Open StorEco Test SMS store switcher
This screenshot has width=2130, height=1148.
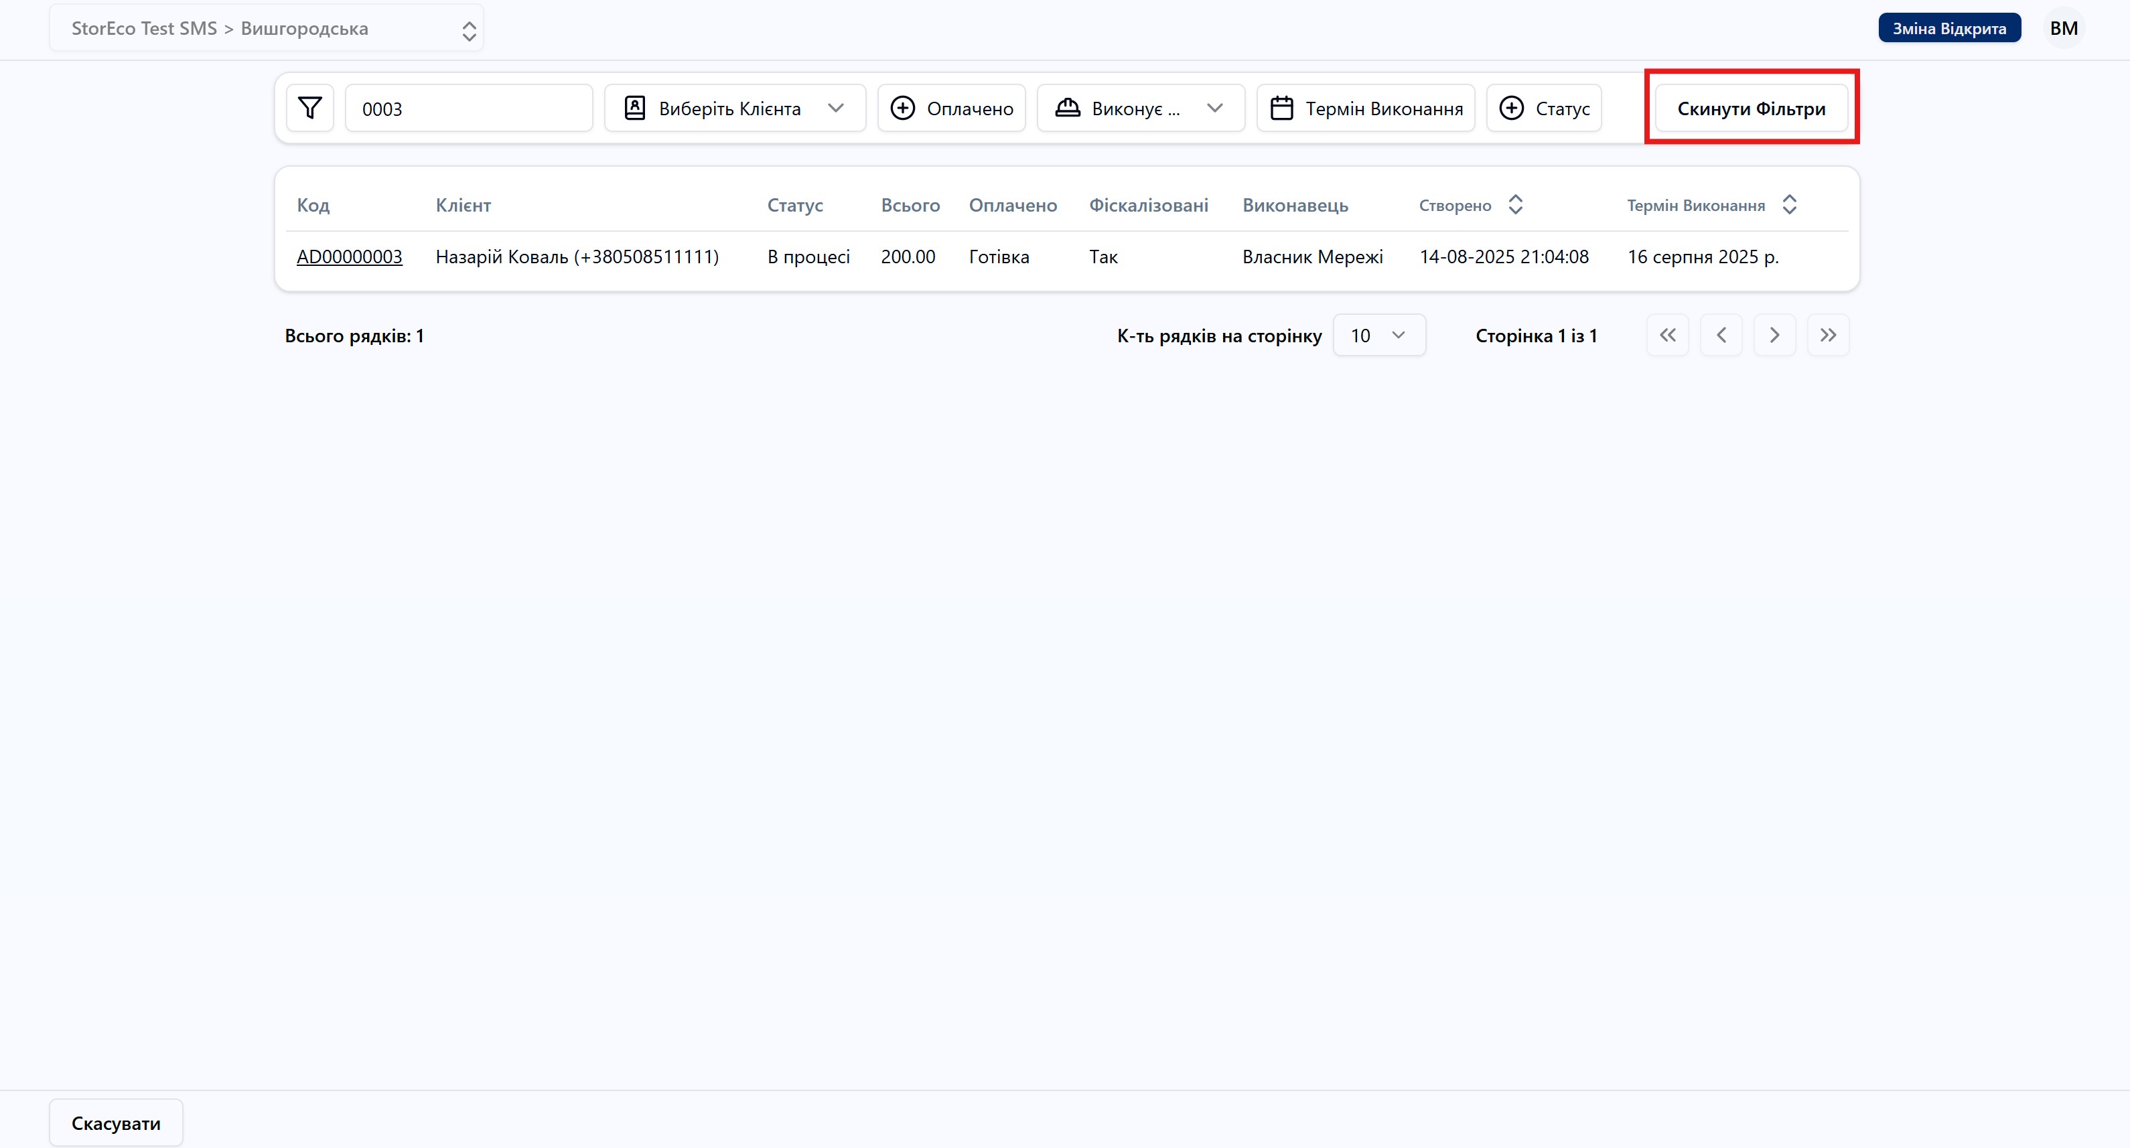point(267,29)
